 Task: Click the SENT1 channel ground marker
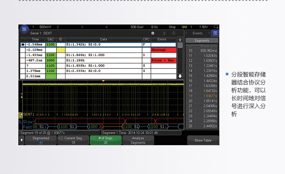tap(21, 114)
